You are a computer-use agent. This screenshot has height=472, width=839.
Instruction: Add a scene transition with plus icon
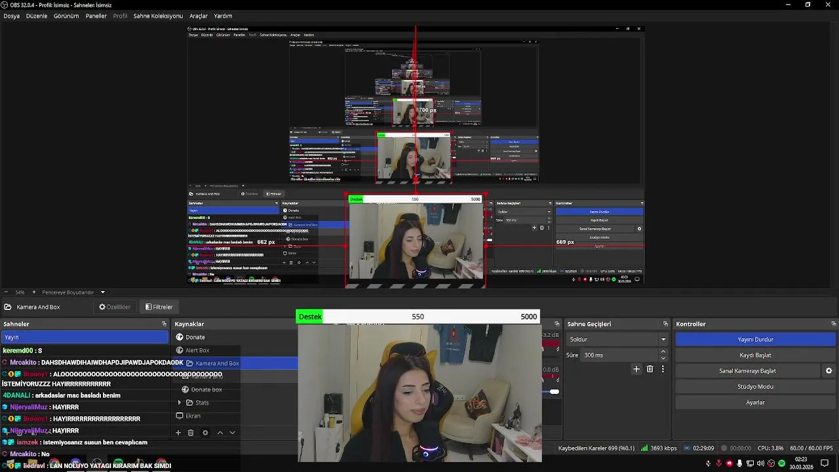pyautogui.click(x=636, y=369)
